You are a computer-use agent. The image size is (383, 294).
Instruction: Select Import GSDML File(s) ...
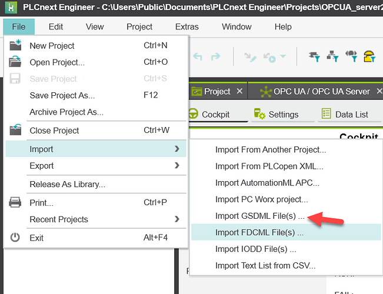click(x=286, y=216)
